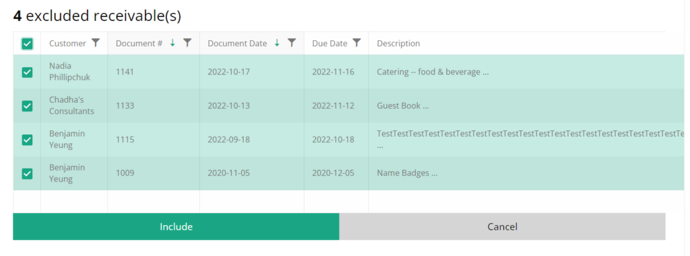Screen dimensions: 690x256
Task: Click the Description column header
Action: (x=398, y=44)
